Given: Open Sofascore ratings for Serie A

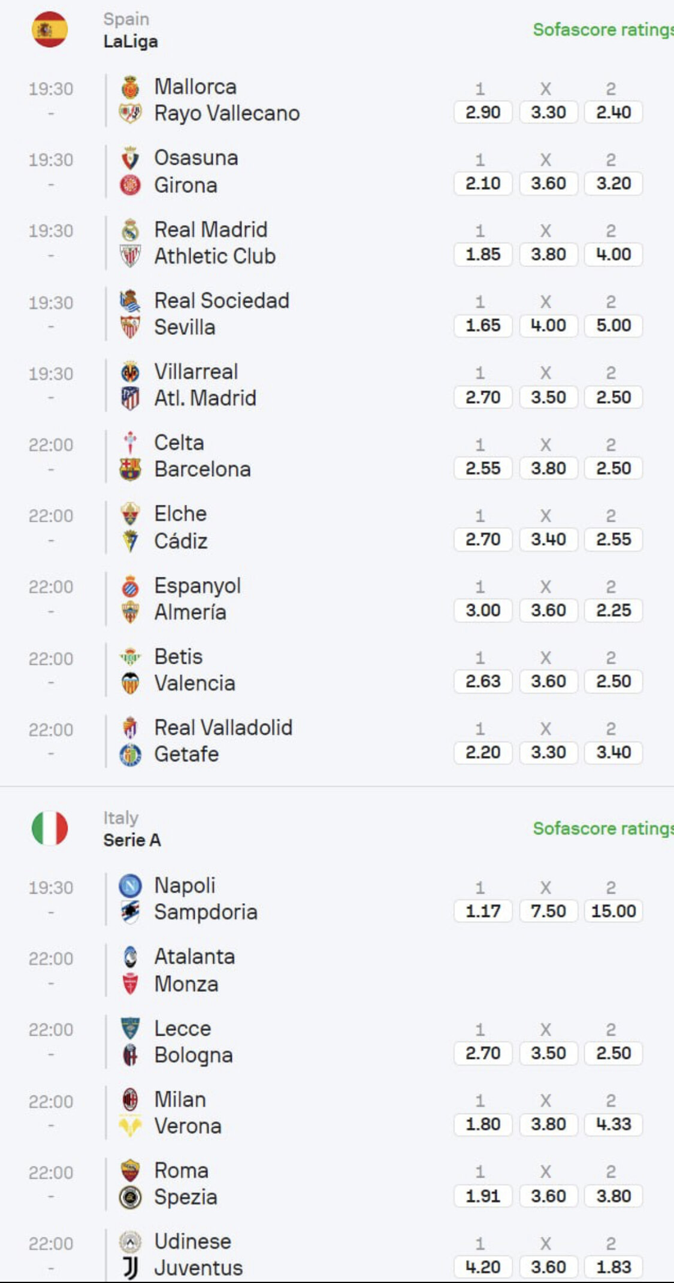Looking at the screenshot, I should click(602, 828).
